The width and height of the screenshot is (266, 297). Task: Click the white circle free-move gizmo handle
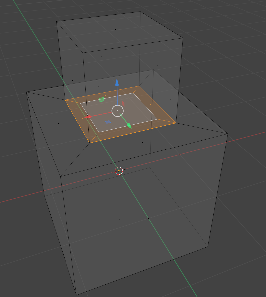[117, 111]
